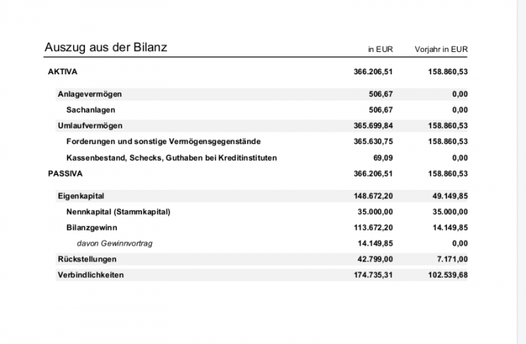The height and width of the screenshot is (344, 526).
Task: Click the Anlagevermögen row
Action: pyautogui.click(x=261, y=94)
